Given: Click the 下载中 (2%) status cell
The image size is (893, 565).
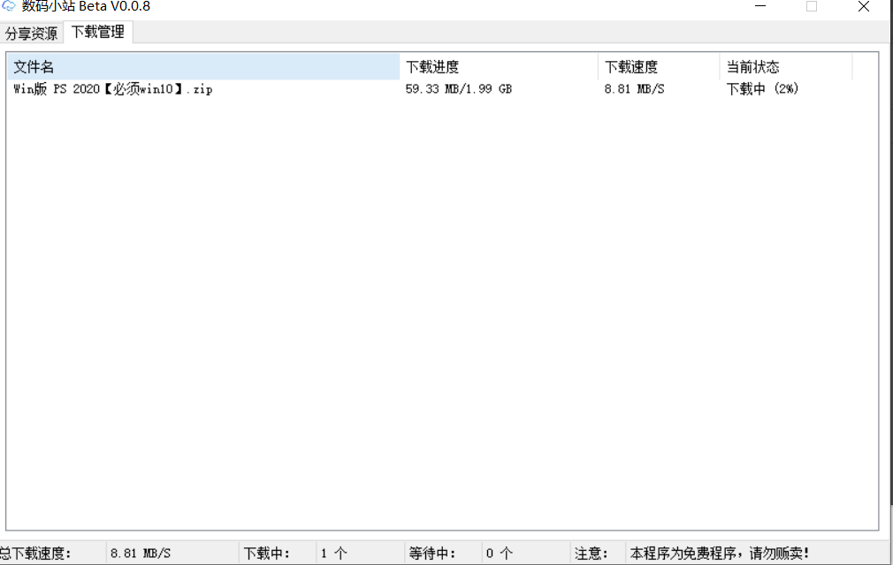Looking at the screenshot, I should point(762,88).
